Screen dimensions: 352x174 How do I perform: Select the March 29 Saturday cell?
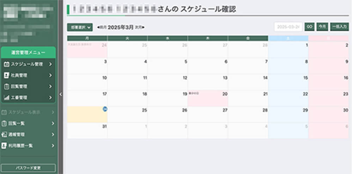(x=288, y=114)
